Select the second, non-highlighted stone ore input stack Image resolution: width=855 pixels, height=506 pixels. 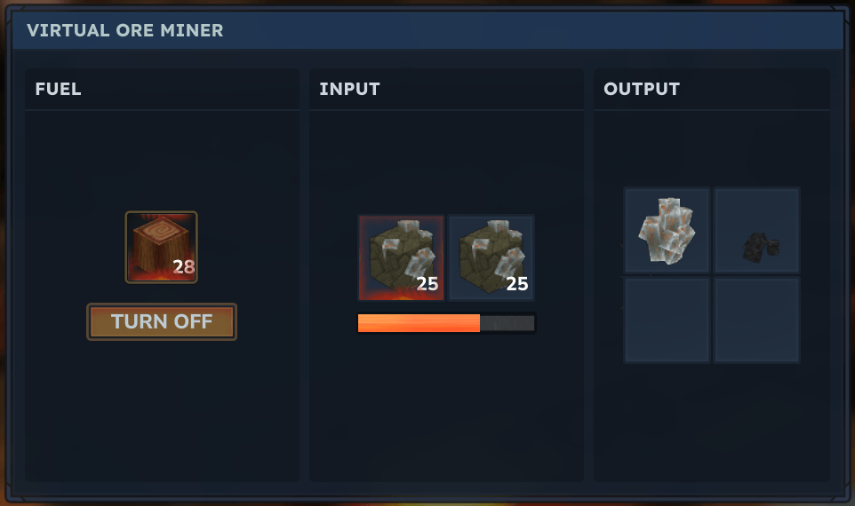491,257
